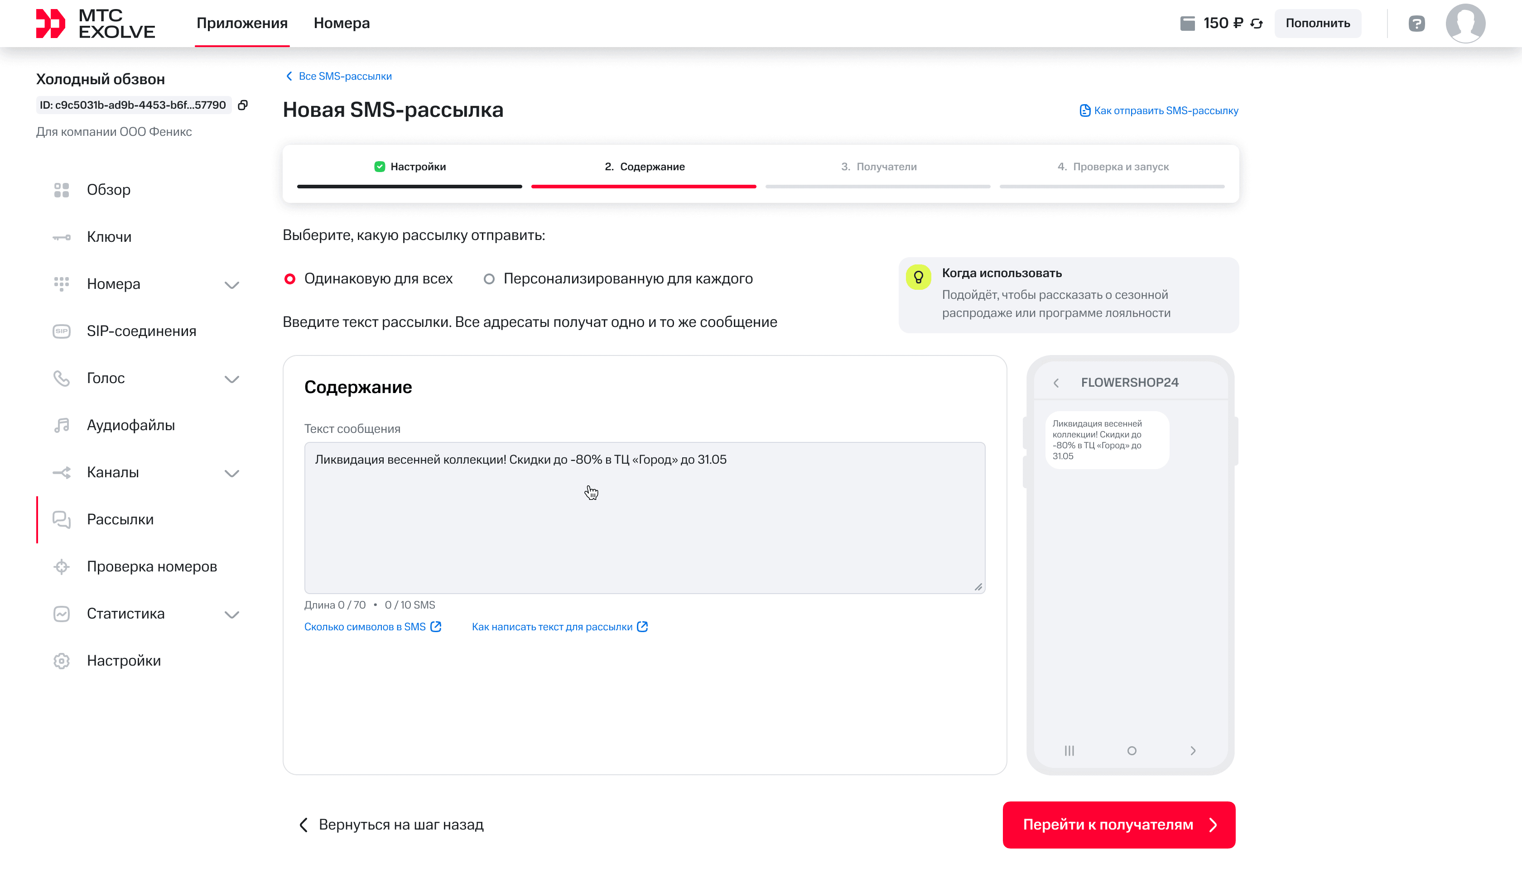Open the Все SMS-рассылки back link
The height and width of the screenshot is (873, 1522).
[338, 76]
